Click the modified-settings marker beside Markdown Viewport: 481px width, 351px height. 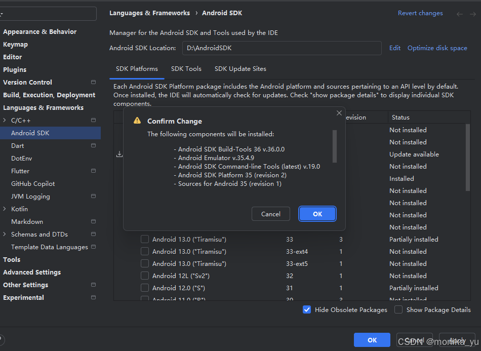(x=93, y=221)
